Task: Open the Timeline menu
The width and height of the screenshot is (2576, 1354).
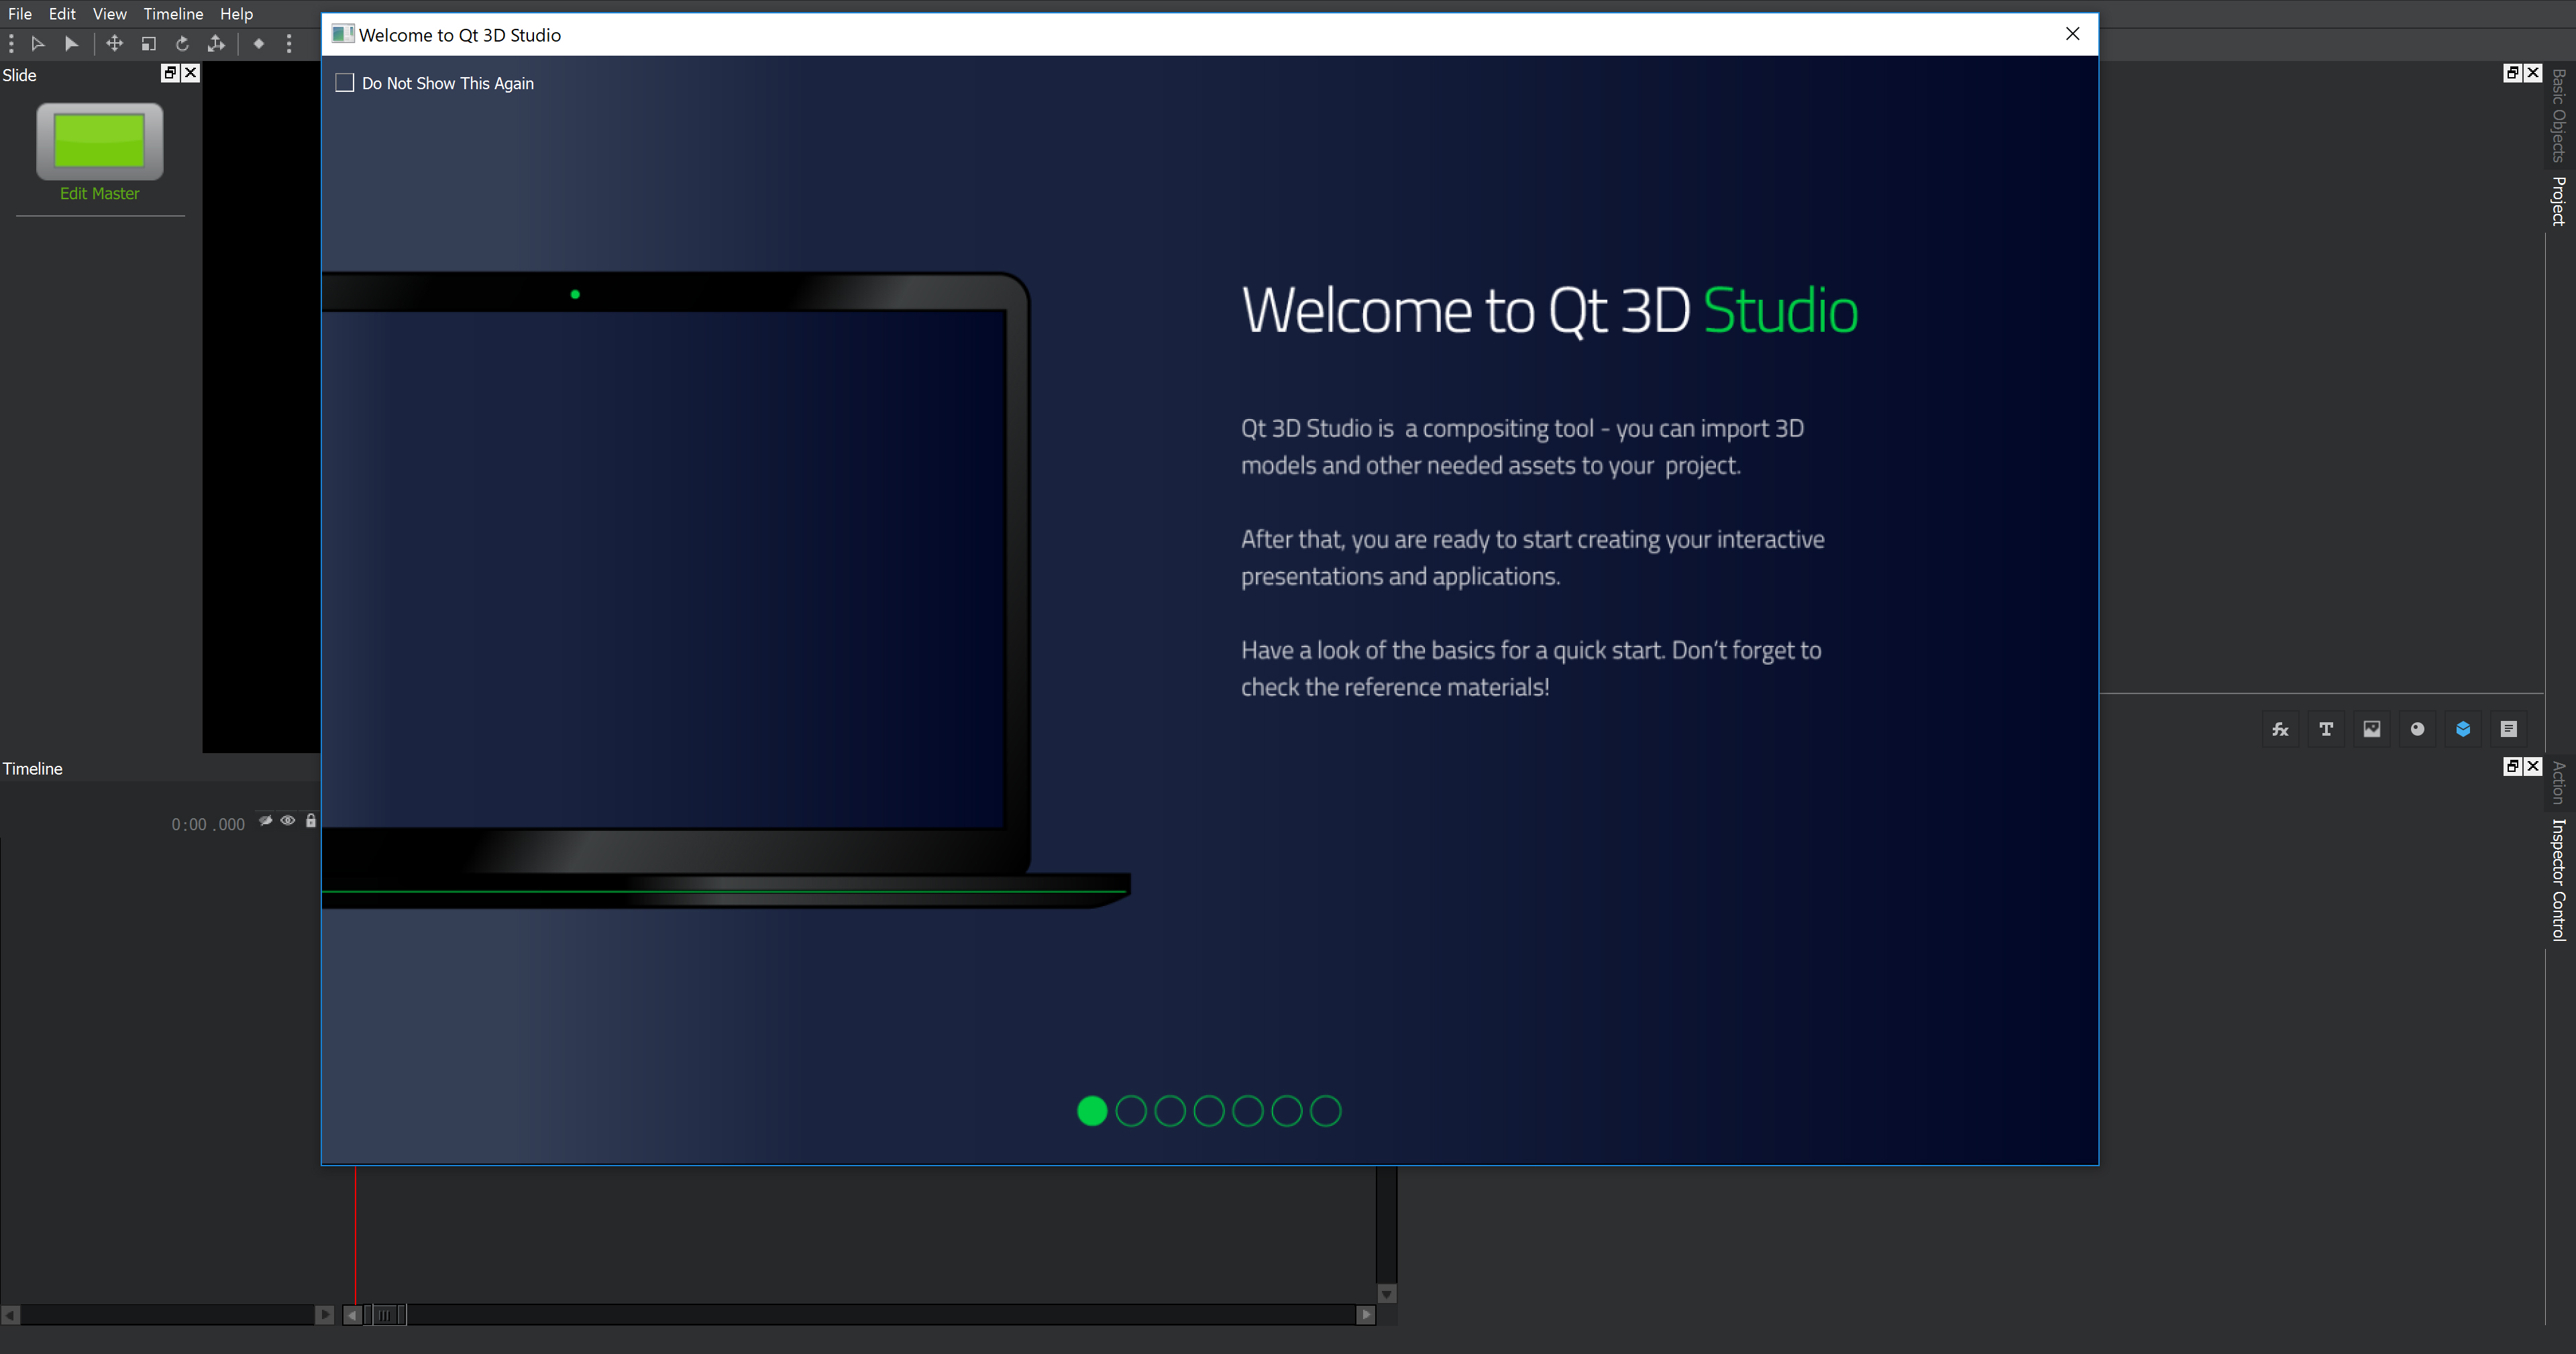Action: 173,14
